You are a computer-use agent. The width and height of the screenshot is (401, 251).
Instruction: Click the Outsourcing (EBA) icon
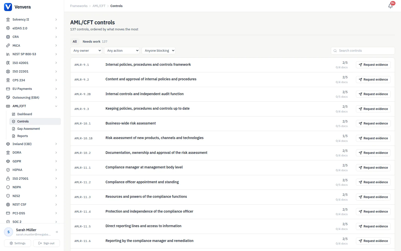(x=8, y=97)
